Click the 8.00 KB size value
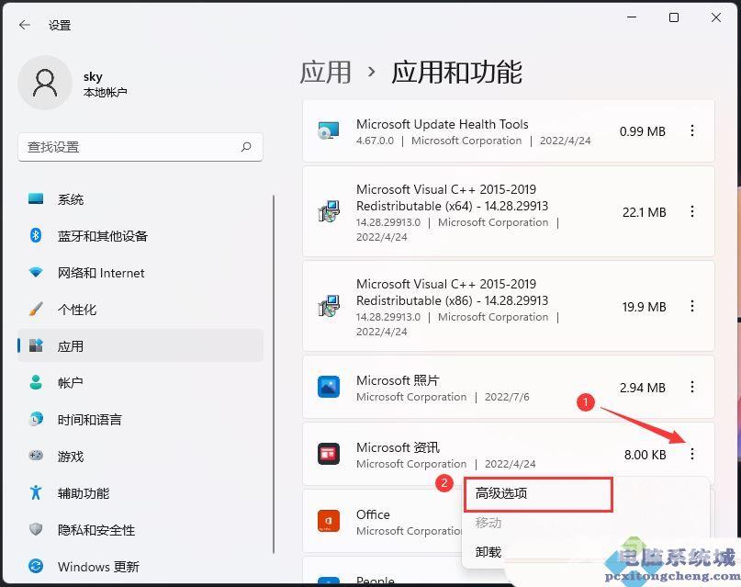The height and width of the screenshot is (587, 741). pyautogui.click(x=646, y=455)
